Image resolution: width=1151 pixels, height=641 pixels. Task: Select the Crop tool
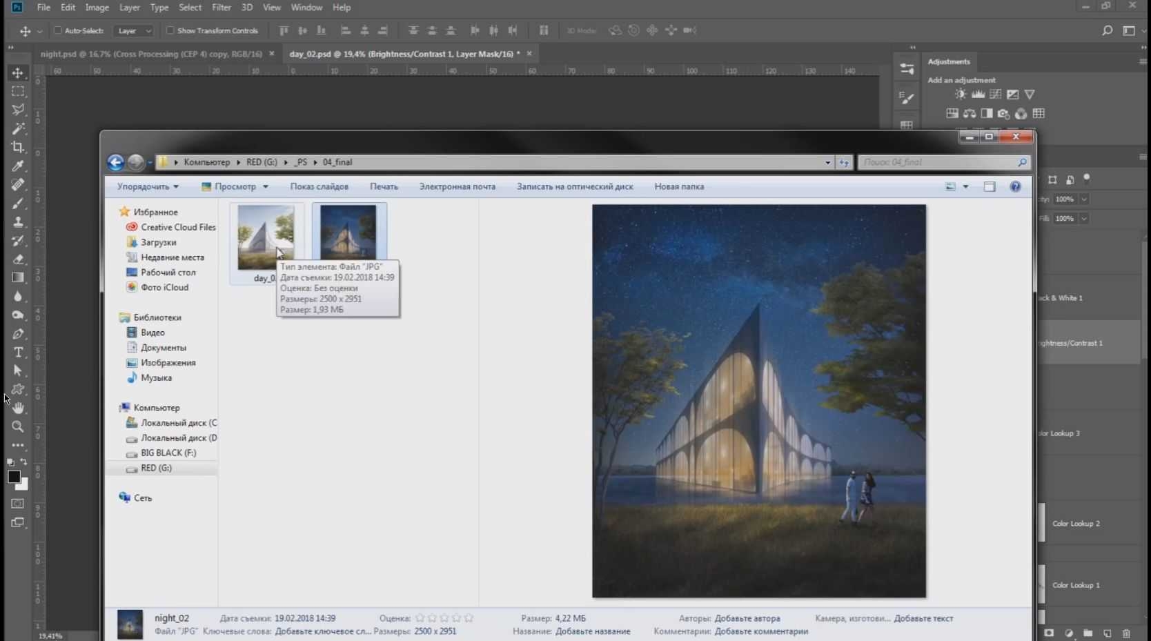(x=18, y=147)
